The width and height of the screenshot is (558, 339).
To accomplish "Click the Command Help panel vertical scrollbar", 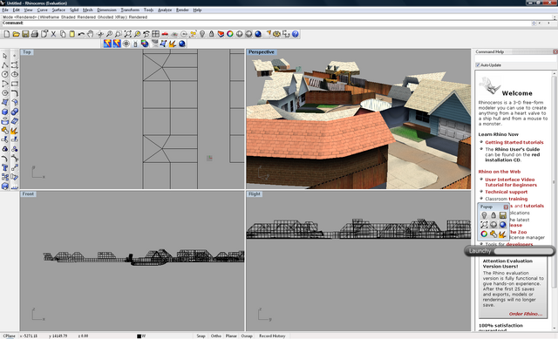I will (555, 201).
